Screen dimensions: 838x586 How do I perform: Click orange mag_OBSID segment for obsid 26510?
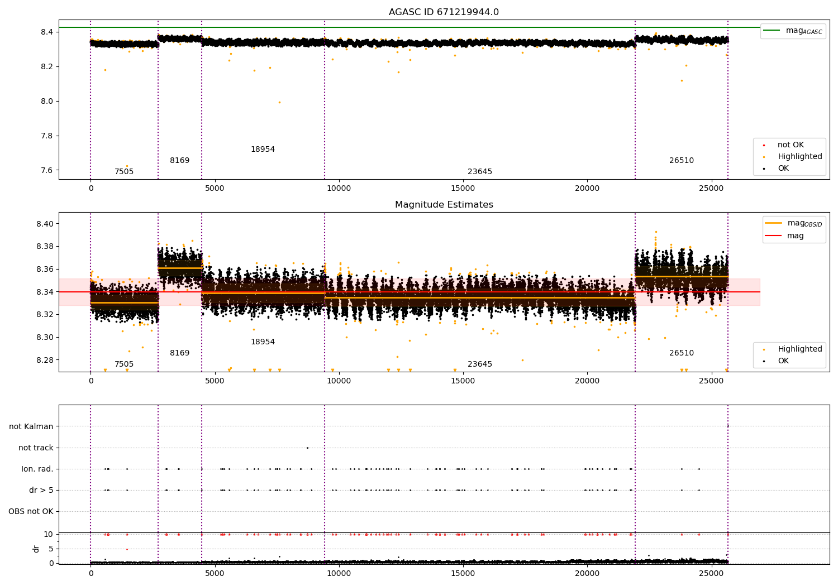(682, 276)
